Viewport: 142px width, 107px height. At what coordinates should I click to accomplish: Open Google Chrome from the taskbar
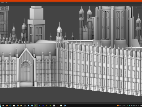tap(18, 106)
